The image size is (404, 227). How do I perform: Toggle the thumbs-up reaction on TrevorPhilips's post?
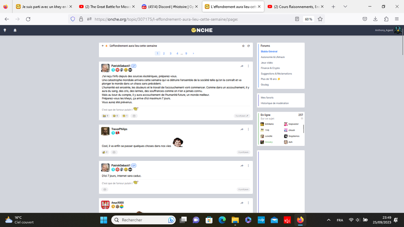coord(105,152)
